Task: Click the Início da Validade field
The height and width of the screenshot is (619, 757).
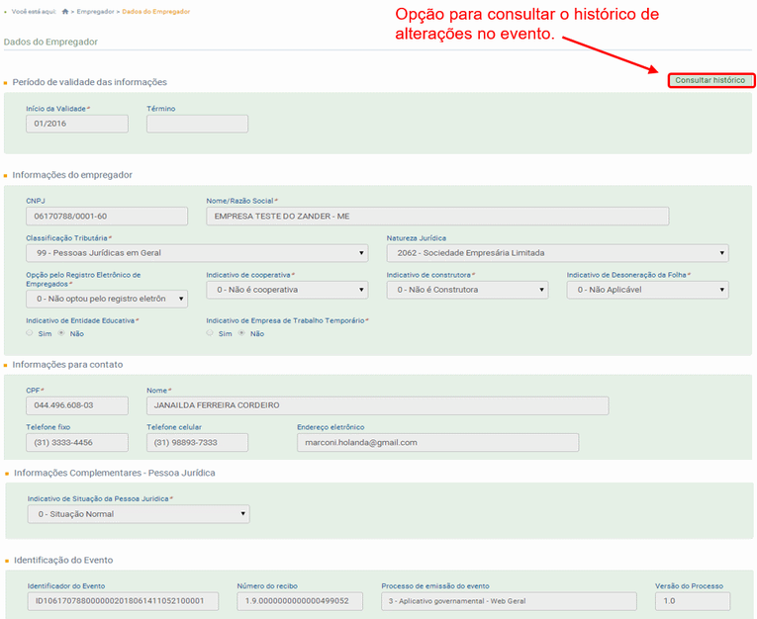Action: (77, 124)
